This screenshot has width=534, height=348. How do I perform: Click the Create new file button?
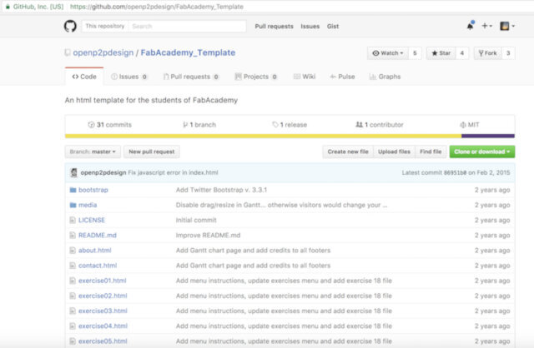click(x=348, y=152)
